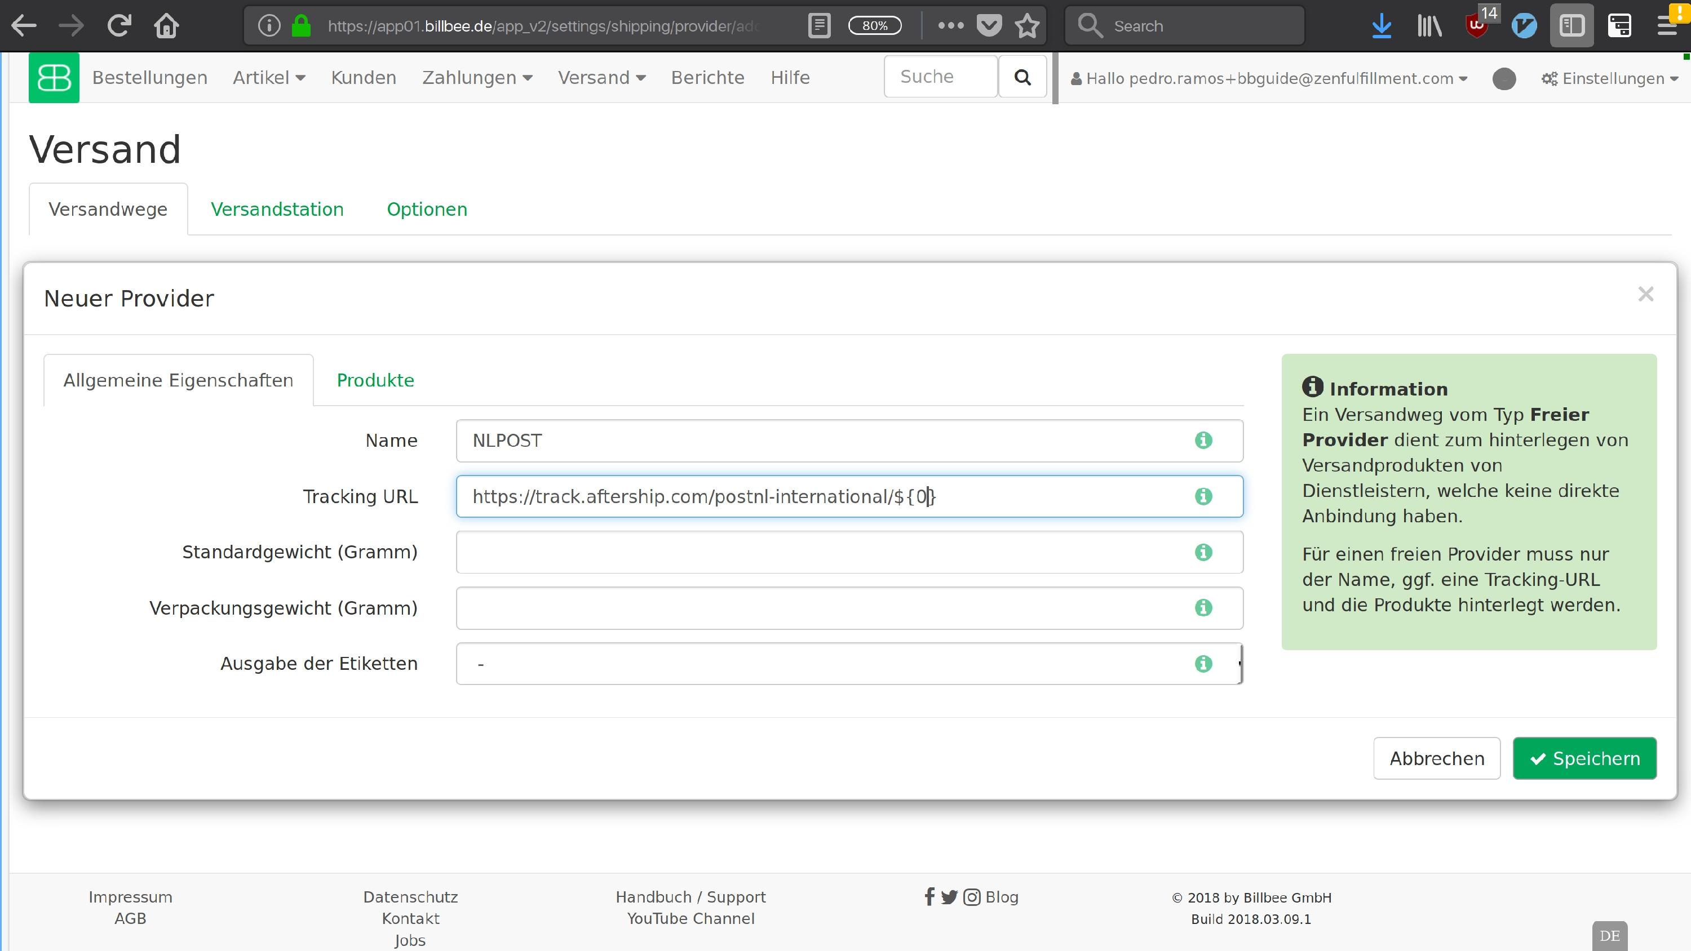Click info icon beside Verpackungsgewicht field
The height and width of the screenshot is (951, 1691).
coord(1203,608)
